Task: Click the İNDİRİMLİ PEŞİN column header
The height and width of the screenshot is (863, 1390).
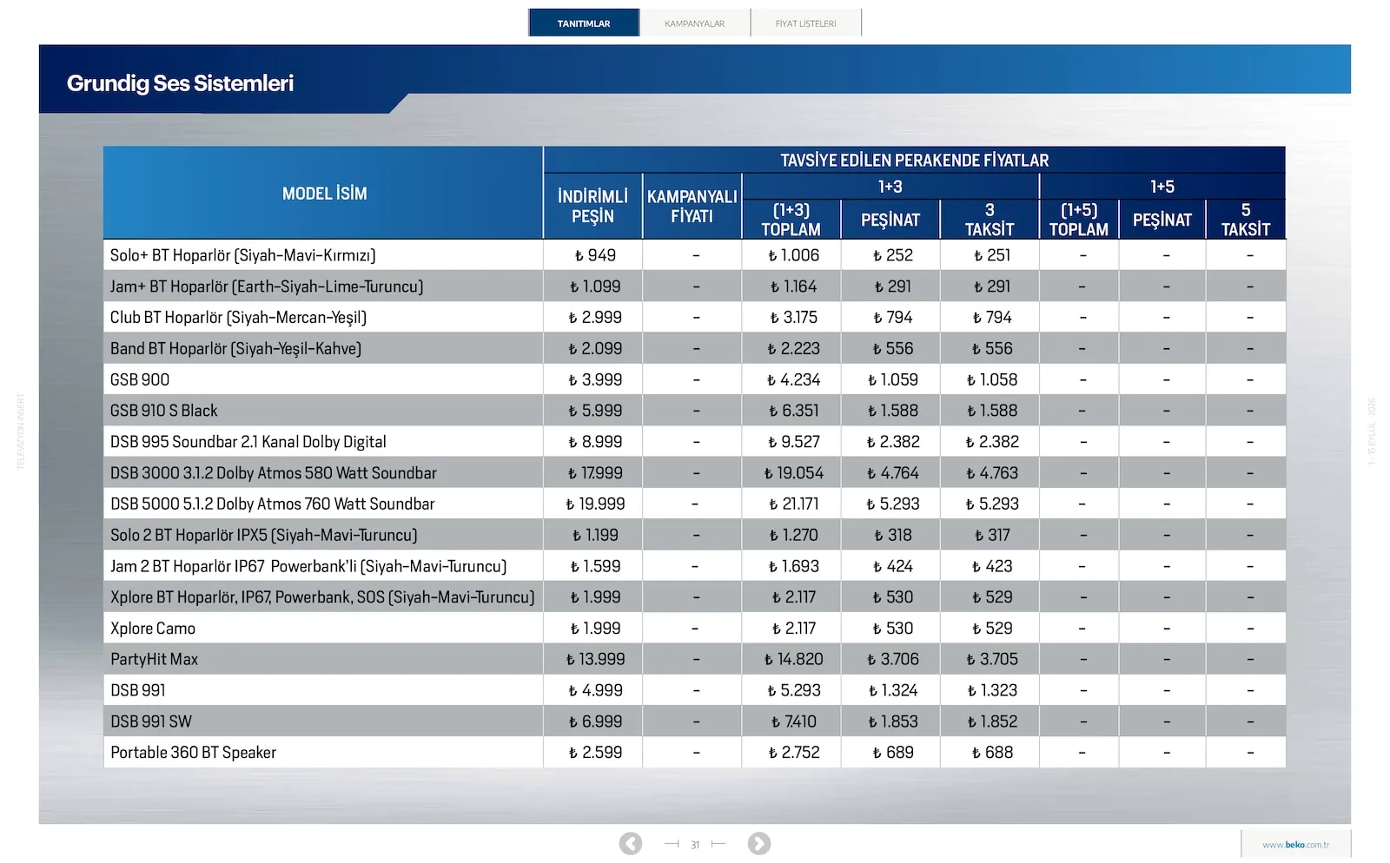Action: [x=592, y=207]
